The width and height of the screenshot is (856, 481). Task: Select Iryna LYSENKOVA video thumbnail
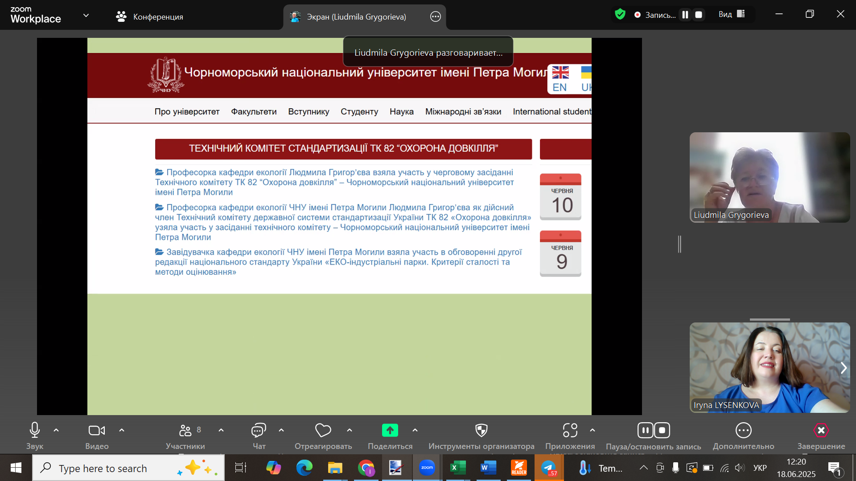click(x=770, y=367)
